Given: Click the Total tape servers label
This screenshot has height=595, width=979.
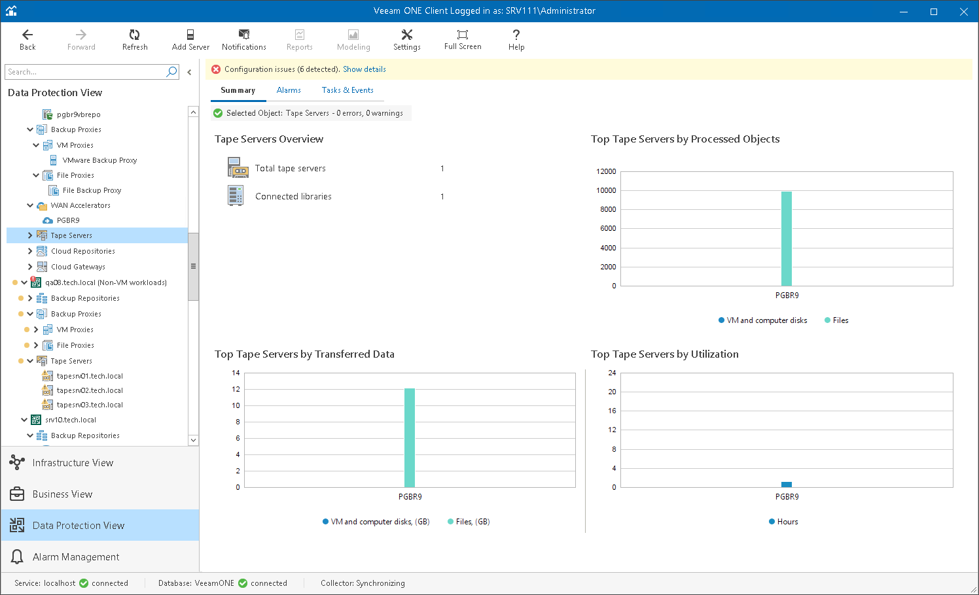Looking at the screenshot, I should [290, 168].
